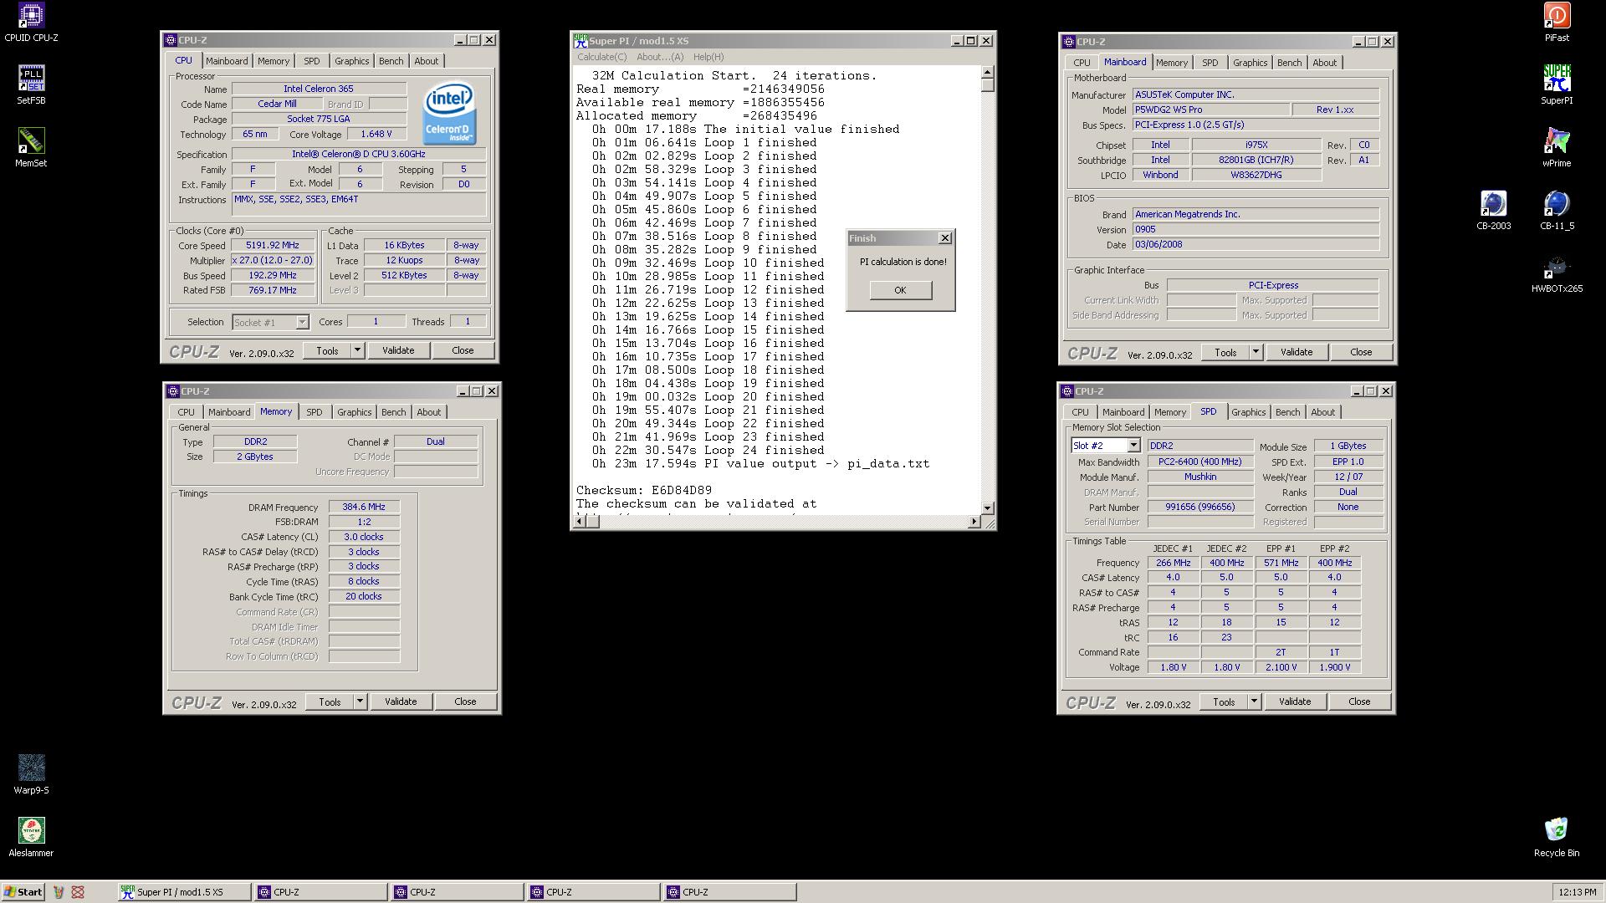This screenshot has width=1606, height=903.
Task: Open the SuperPI desktop shortcut
Action: coord(1557,85)
